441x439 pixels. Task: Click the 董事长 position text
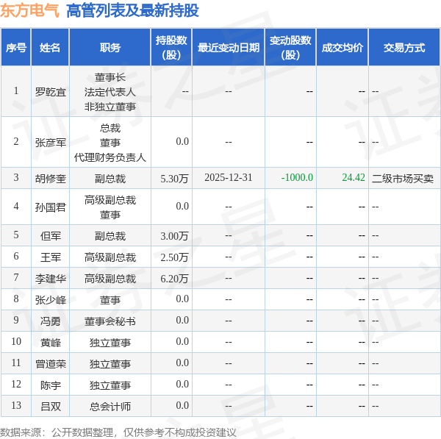pos(110,77)
